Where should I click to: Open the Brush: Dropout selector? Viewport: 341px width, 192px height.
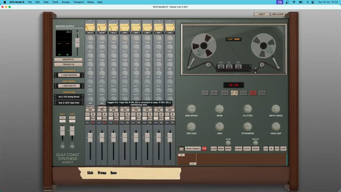pos(193,149)
